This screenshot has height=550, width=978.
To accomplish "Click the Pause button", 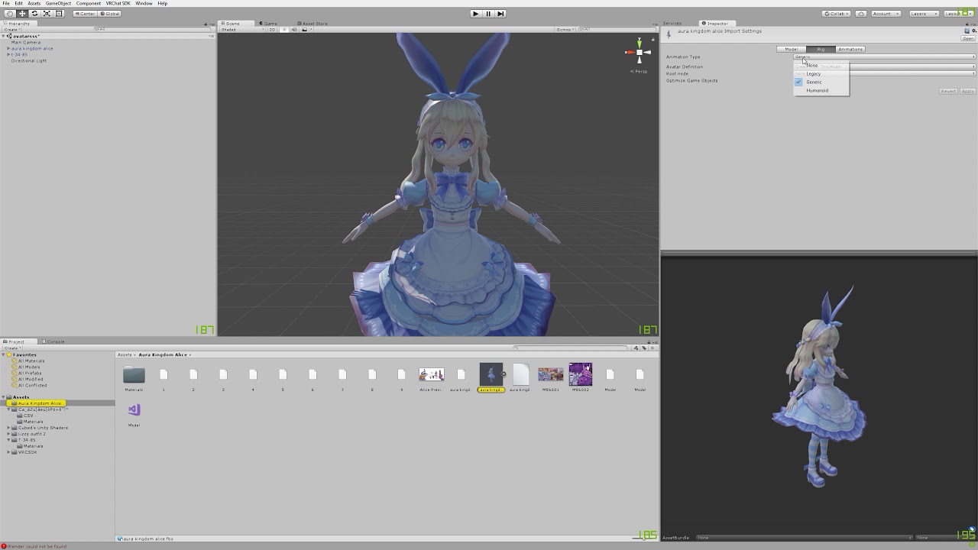I will (x=488, y=14).
